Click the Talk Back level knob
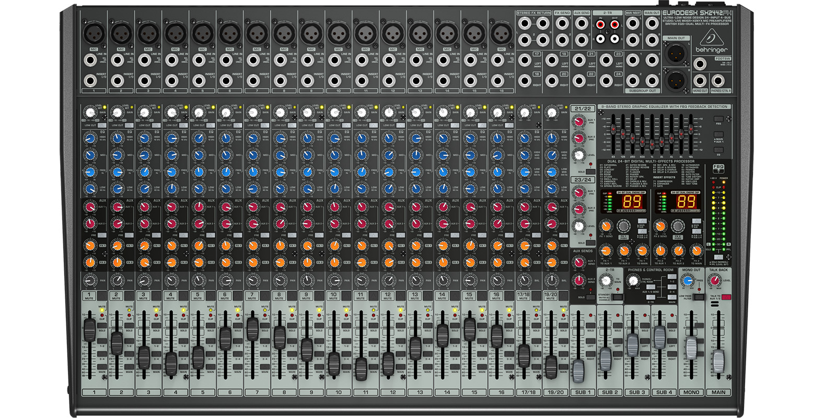 pos(714,281)
